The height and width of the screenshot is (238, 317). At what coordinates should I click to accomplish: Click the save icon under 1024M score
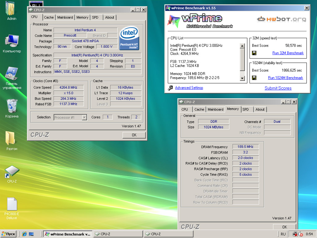(x=254, y=78)
